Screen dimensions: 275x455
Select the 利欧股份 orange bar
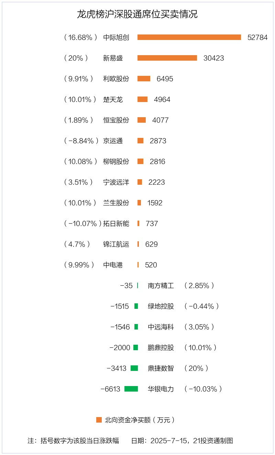[144, 79]
